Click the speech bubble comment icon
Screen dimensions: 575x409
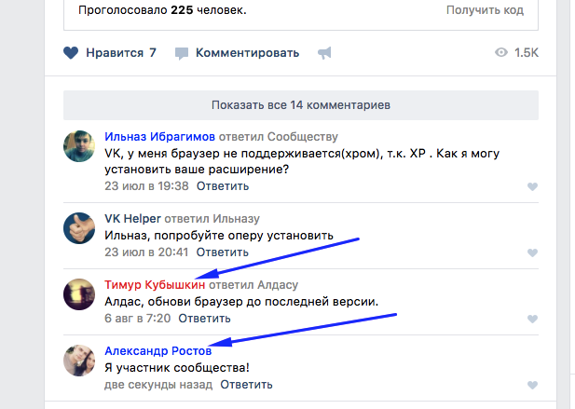pyautogui.click(x=182, y=53)
